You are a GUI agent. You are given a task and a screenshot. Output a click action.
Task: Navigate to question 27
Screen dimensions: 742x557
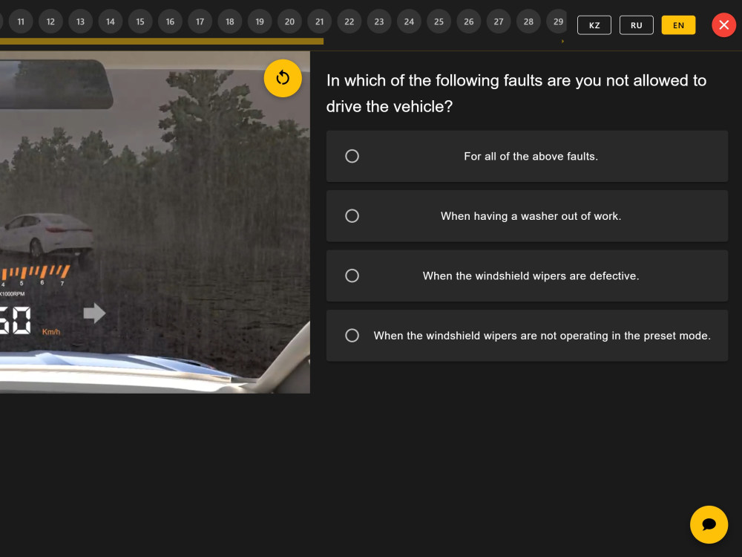[x=499, y=22]
